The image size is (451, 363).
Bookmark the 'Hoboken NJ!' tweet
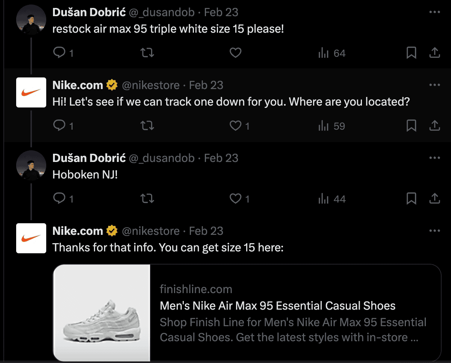[x=412, y=199]
